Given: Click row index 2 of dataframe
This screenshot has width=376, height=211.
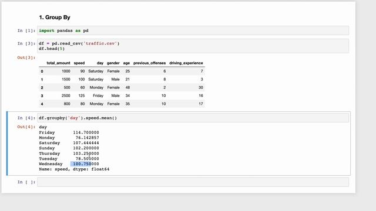Looking at the screenshot, I should coord(42,88).
